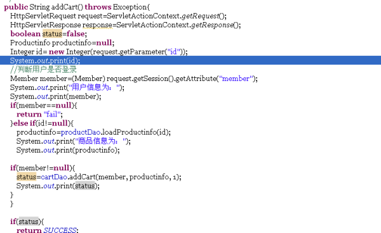This screenshot has height=233, width=381.
Task: Click the 'if(member==null){' line
Action: pyautogui.click(x=44, y=105)
